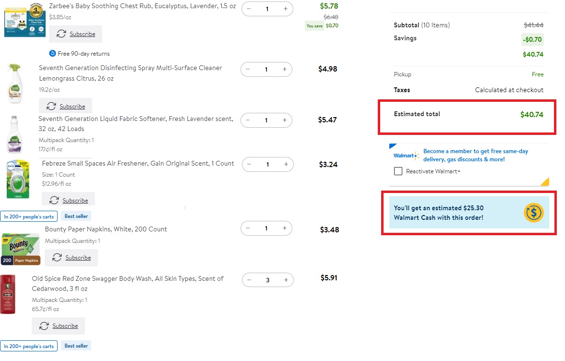Click the Taxes Calculated at checkout text
The width and height of the screenshot is (565, 361).
coord(509,90)
